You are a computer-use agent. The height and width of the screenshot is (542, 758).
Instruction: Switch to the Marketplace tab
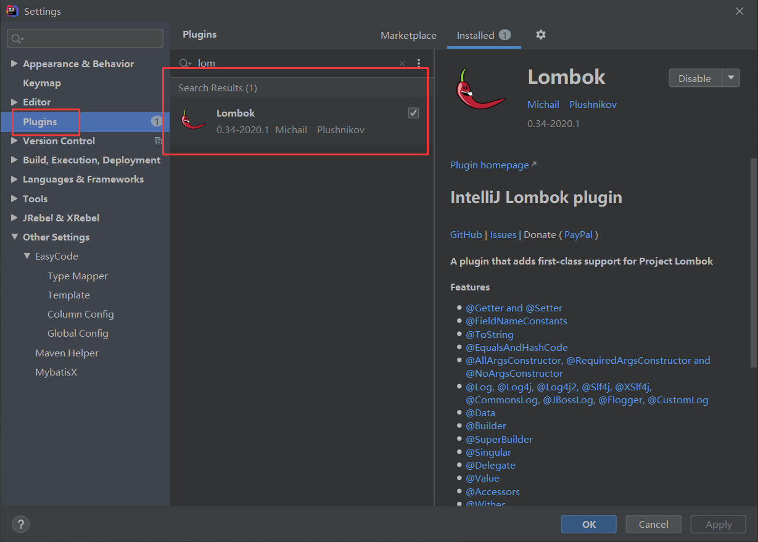click(x=408, y=35)
